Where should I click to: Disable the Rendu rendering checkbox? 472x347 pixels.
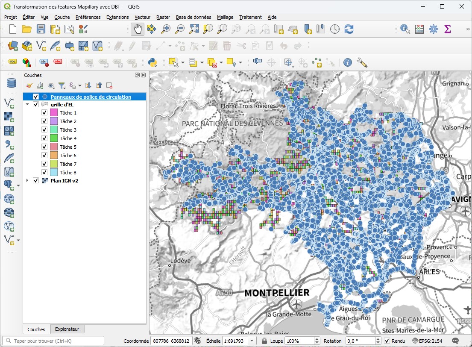click(x=387, y=341)
